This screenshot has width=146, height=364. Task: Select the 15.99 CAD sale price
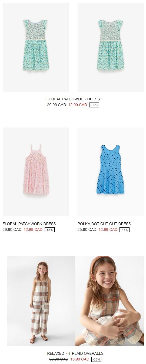click(x=80, y=359)
